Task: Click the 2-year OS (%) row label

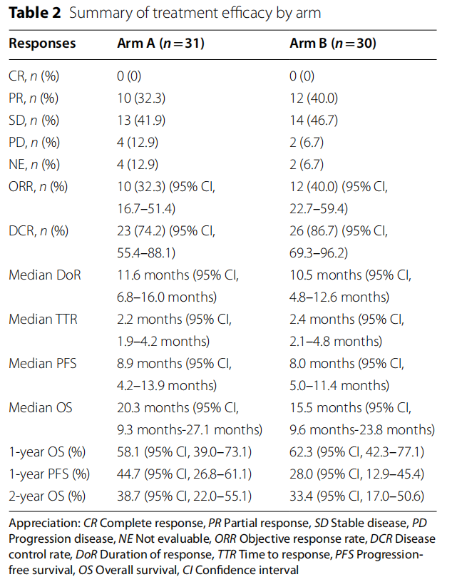Action: tap(47, 496)
